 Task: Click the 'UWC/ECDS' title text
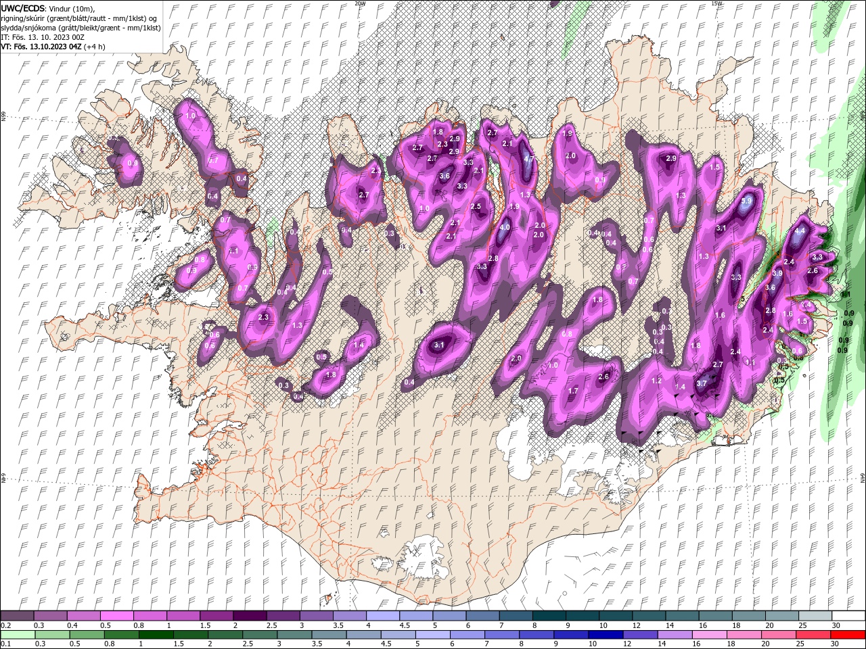tap(24, 7)
